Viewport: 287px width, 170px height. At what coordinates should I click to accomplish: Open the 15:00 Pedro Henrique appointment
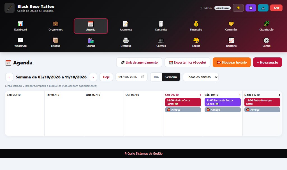(x=262, y=102)
